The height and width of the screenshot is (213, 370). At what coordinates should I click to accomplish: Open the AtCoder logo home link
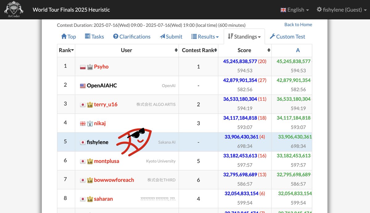[x=13, y=9]
